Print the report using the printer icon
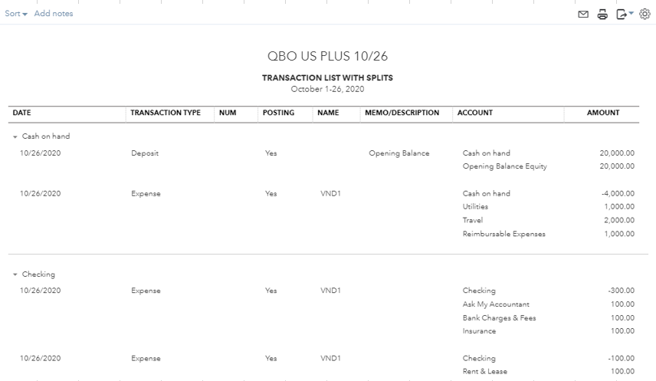Screen dimensions: 656x381 coord(602,14)
